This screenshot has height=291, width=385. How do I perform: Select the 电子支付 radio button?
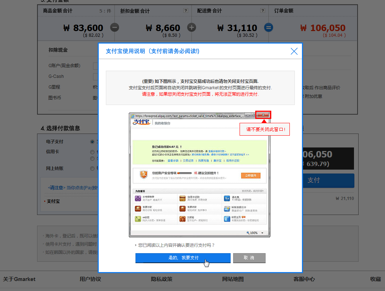(92, 142)
